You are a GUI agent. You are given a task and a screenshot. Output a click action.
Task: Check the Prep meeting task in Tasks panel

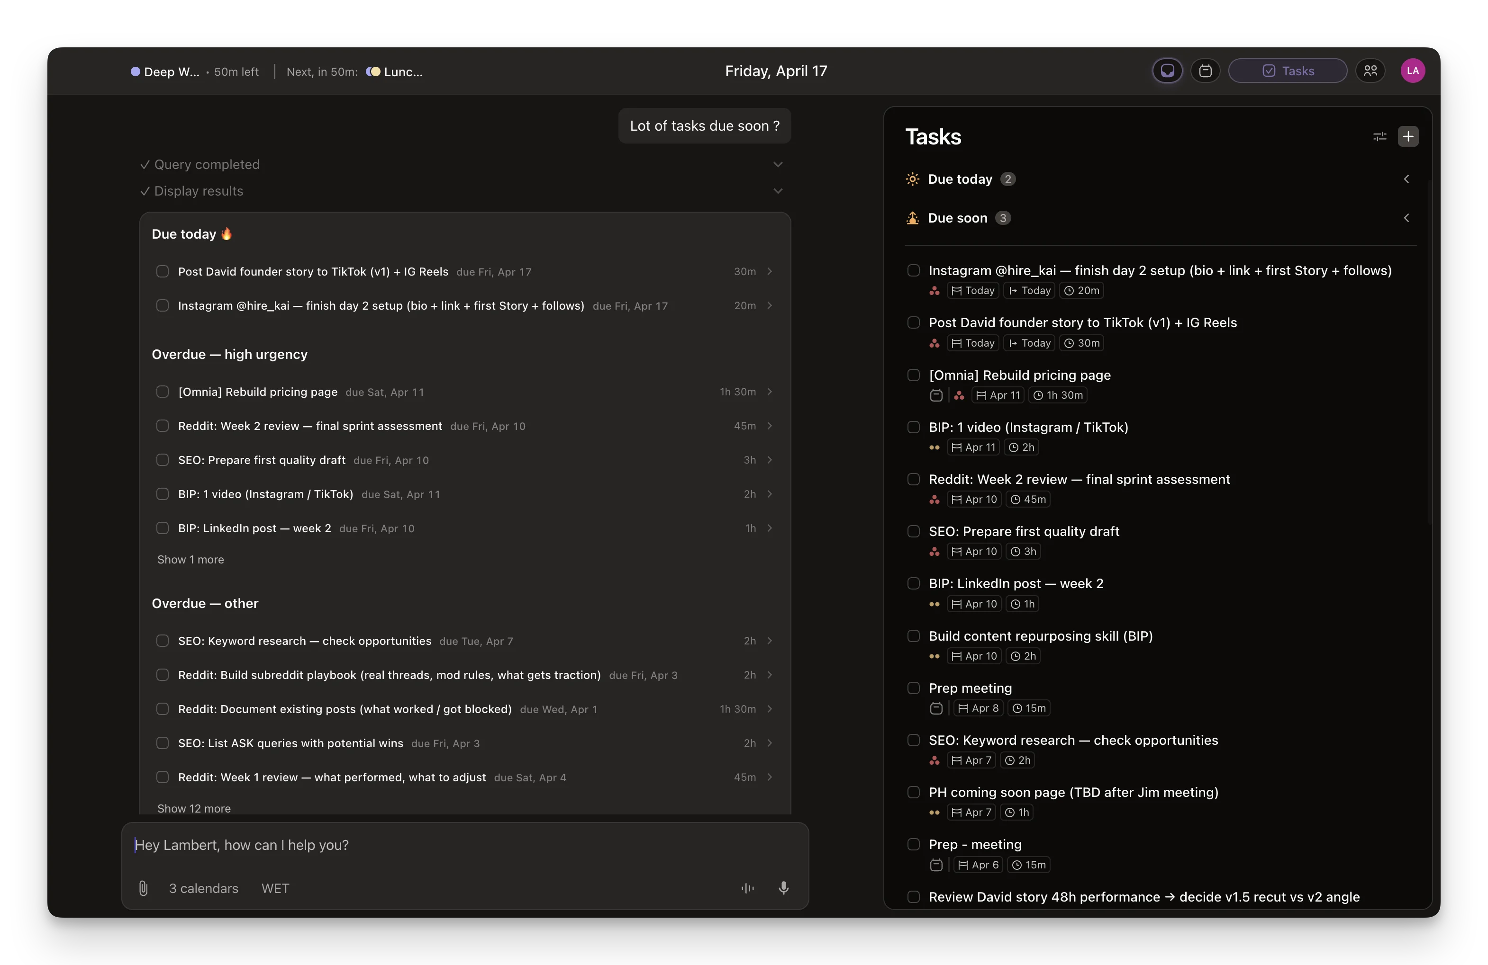pyautogui.click(x=914, y=688)
